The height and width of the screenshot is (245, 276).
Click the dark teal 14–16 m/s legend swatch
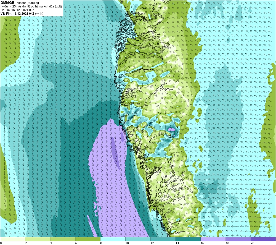(x=188, y=239)
